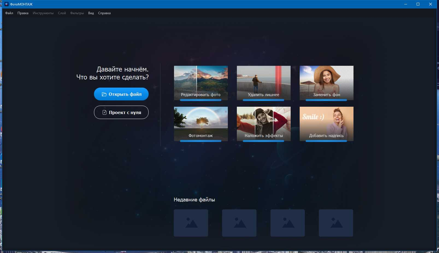
Task: Maximize the ФотоМОНТАЖ window
Action: 418,4
